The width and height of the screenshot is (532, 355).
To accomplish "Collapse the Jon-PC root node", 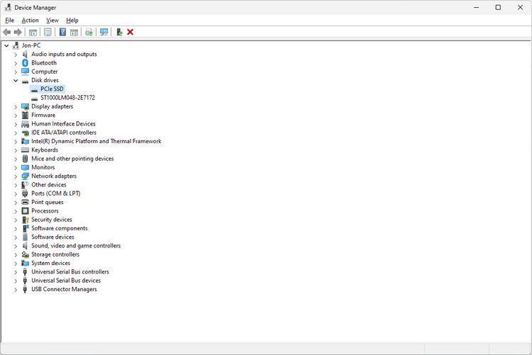I will [x=6, y=45].
